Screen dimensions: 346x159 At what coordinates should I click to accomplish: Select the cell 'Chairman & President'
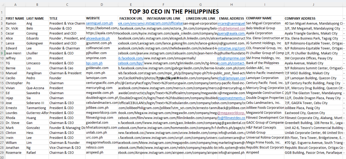[x=67, y=73]
